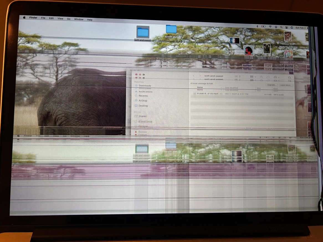
Task: Select the red woman silhouette desktop thumbnail
Action: [x=249, y=51]
